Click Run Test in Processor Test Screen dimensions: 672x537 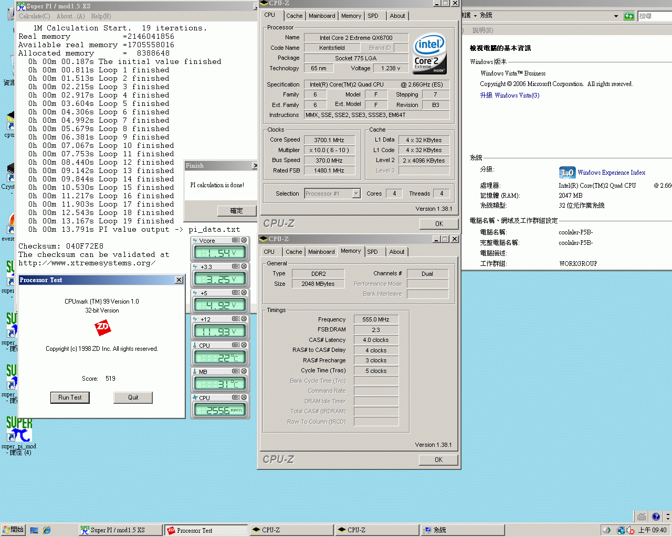coord(70,398)
